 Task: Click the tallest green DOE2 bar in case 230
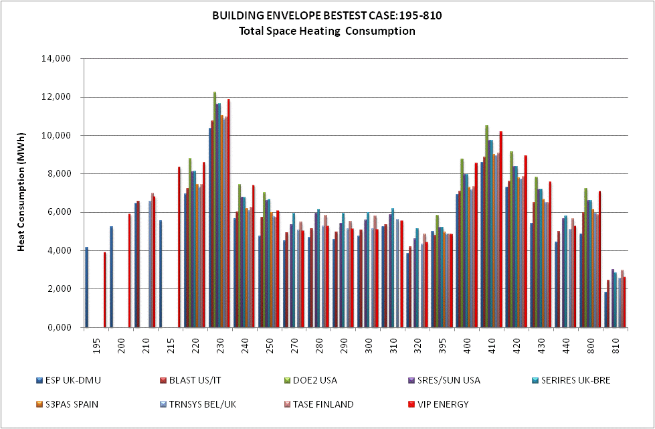pyautogui.click(x=215, y=209)
